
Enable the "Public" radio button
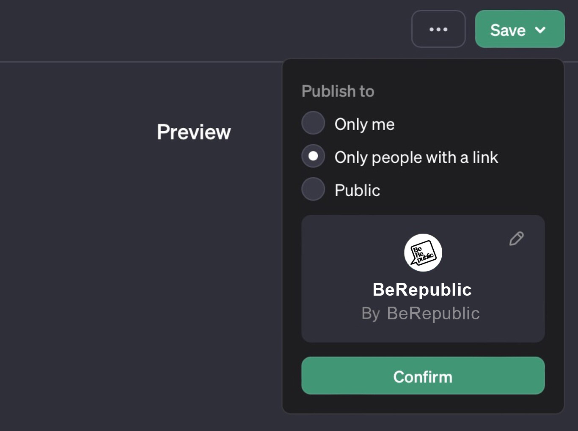tap(313, 189)
